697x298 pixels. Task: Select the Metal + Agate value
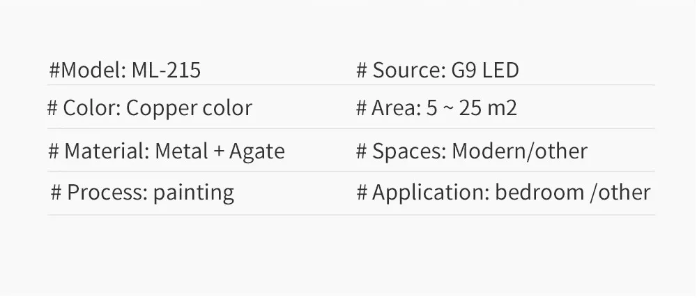[x=220, y=152]
